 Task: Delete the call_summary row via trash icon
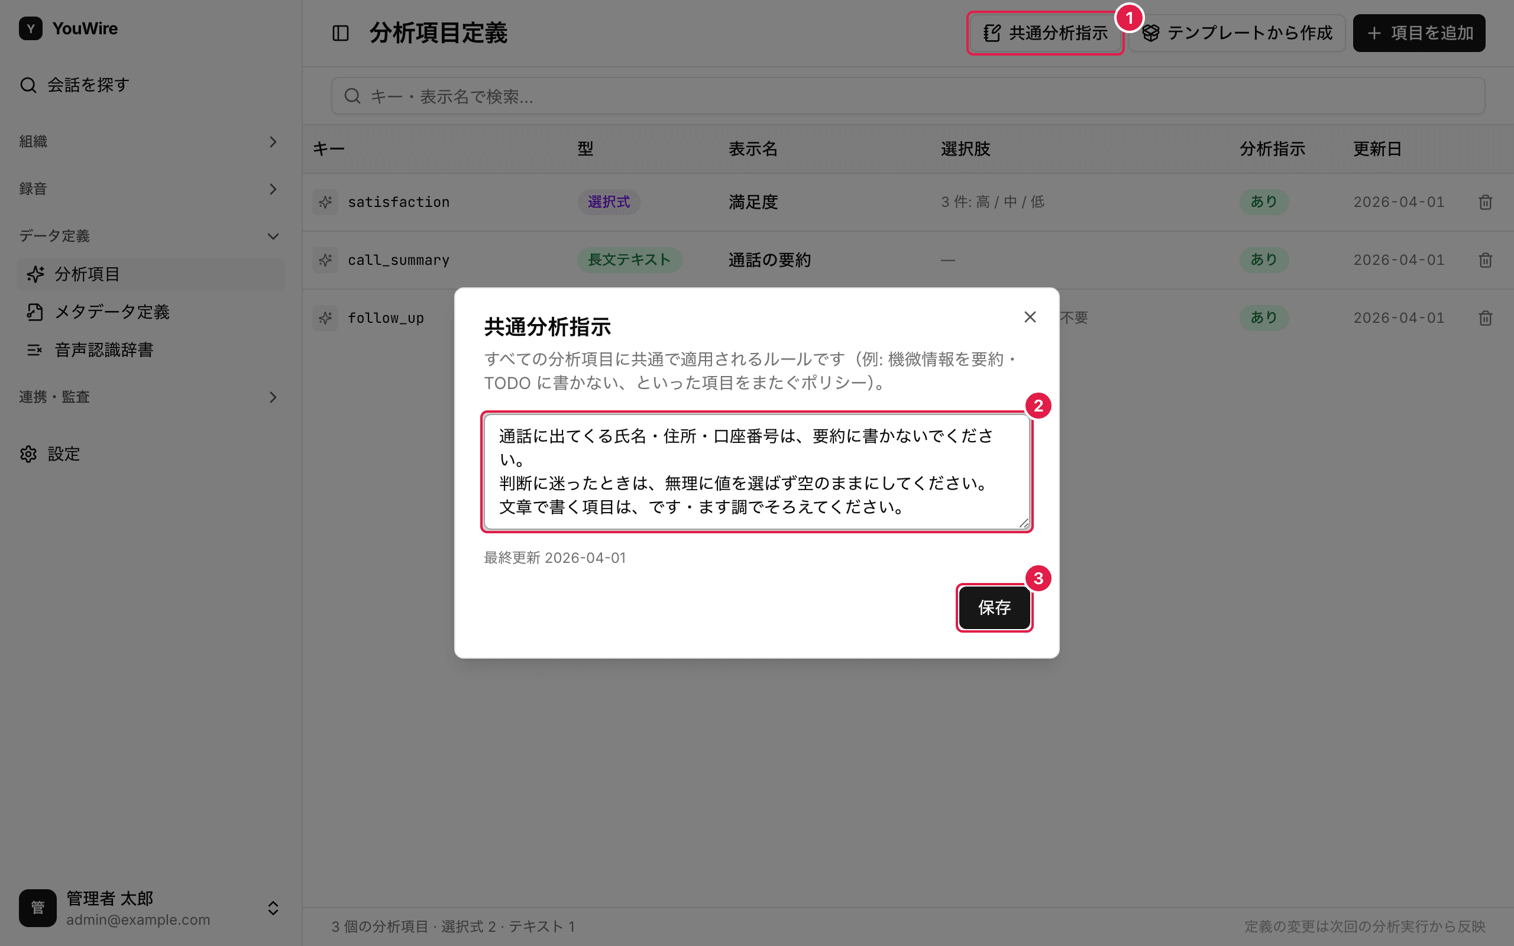coord(1485,260)
